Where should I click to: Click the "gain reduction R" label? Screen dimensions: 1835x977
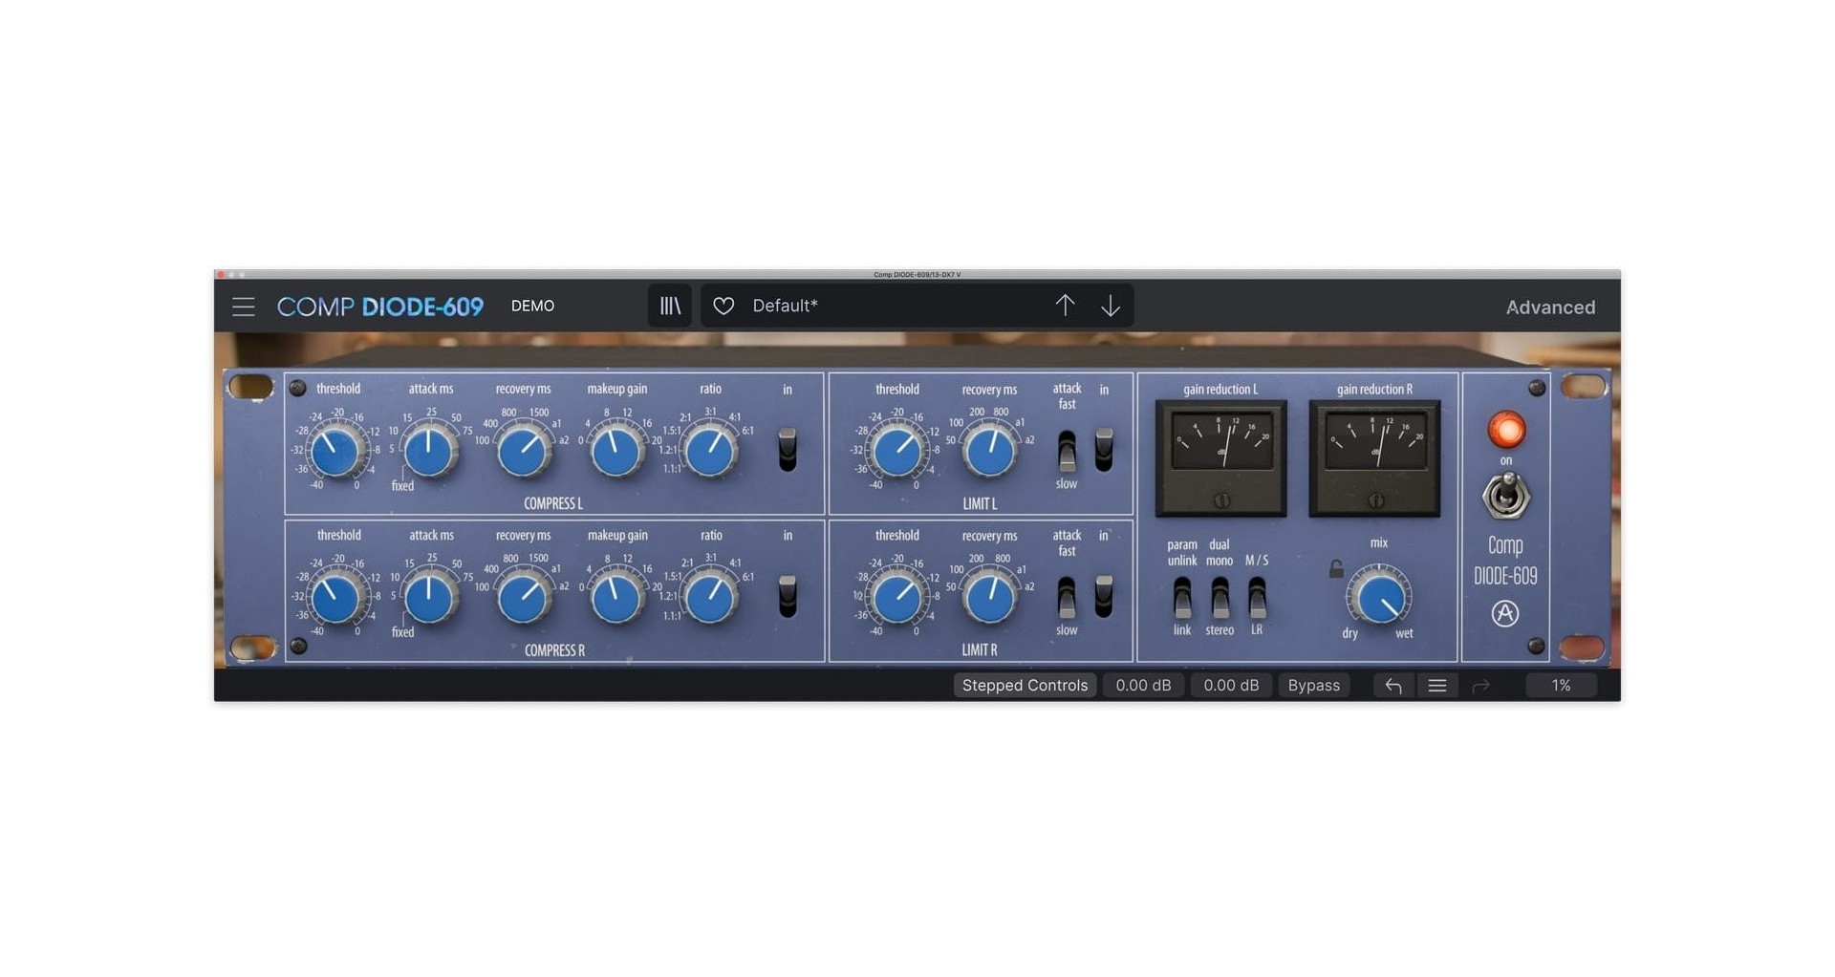click(x=1374, y=390)
